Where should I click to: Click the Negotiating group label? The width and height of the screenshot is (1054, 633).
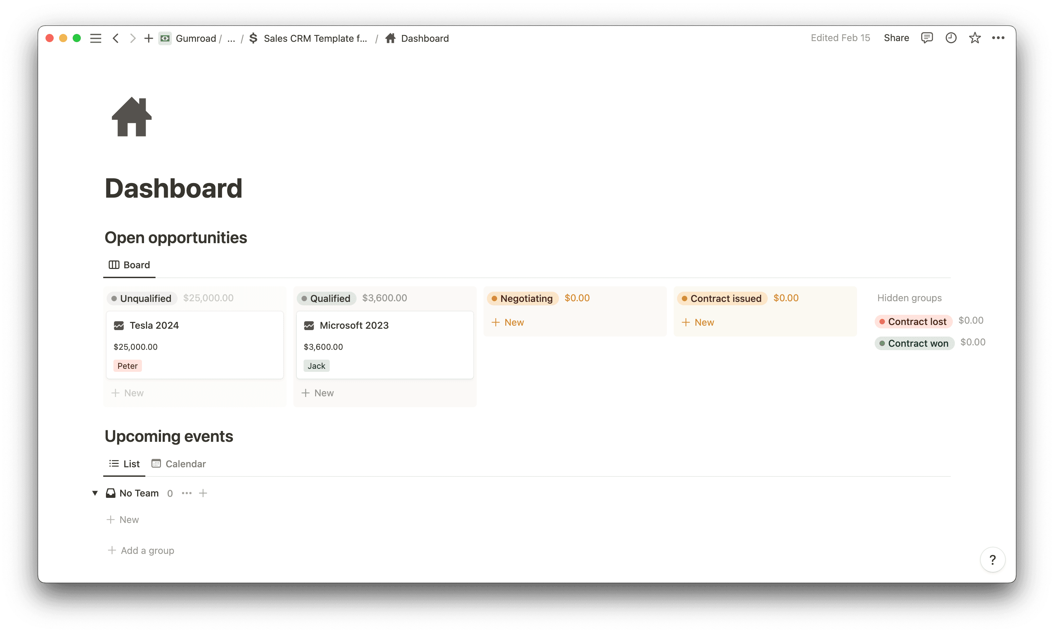click(523, 298)
